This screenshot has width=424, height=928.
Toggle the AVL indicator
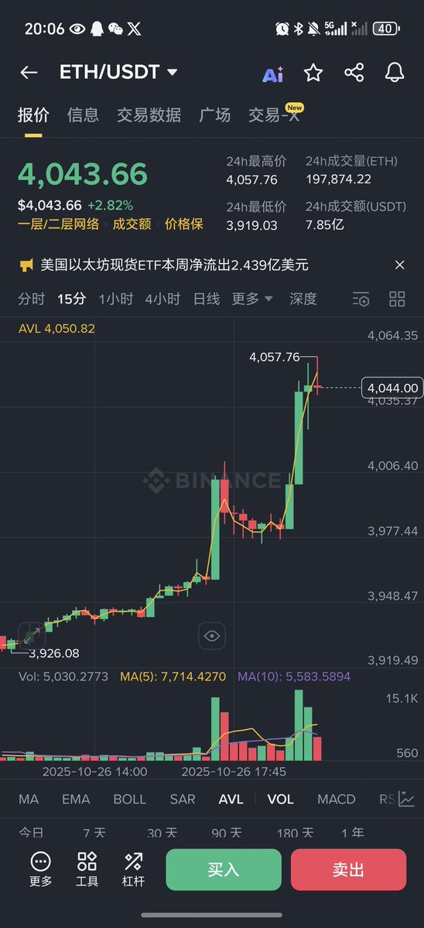pyautogui.click(x=231, y=799)
